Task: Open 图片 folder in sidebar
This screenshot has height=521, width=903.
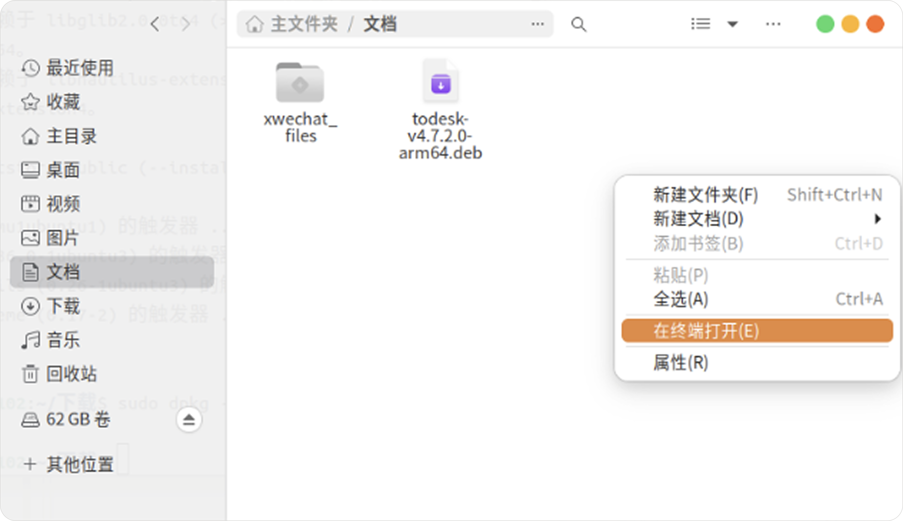Action: [112, 238]
